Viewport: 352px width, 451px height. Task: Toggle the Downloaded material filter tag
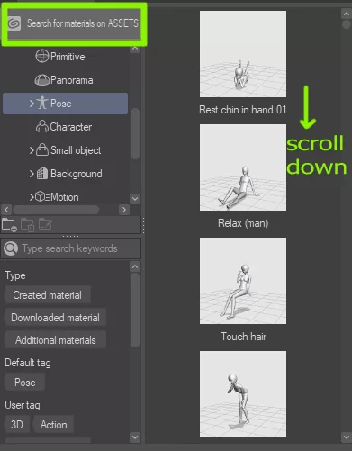point(55,318)
